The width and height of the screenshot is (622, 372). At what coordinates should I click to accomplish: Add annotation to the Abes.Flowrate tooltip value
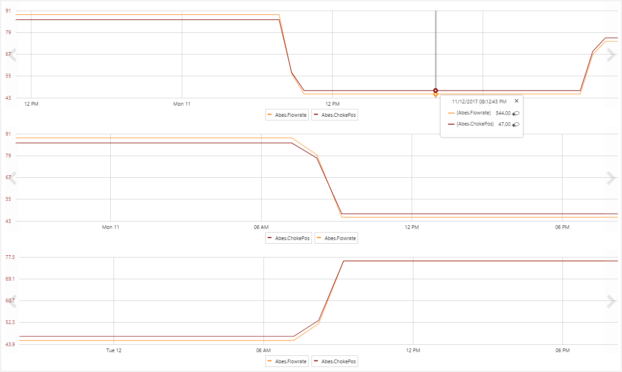tap(516, 113)
